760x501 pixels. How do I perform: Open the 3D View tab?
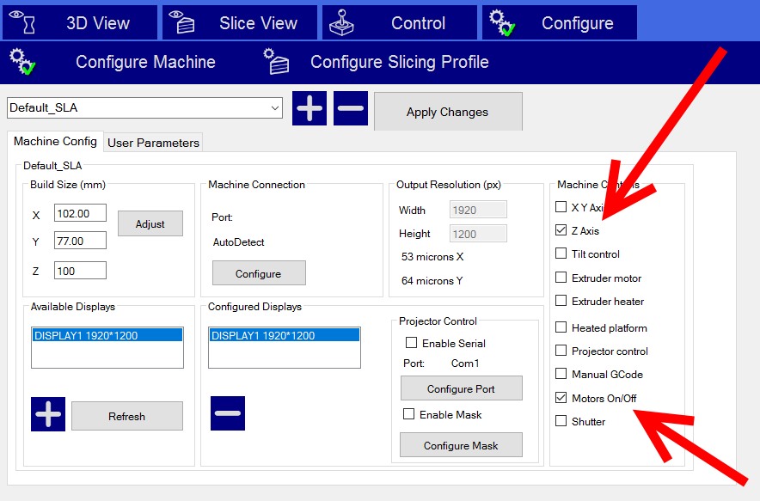tap(79, 23)
